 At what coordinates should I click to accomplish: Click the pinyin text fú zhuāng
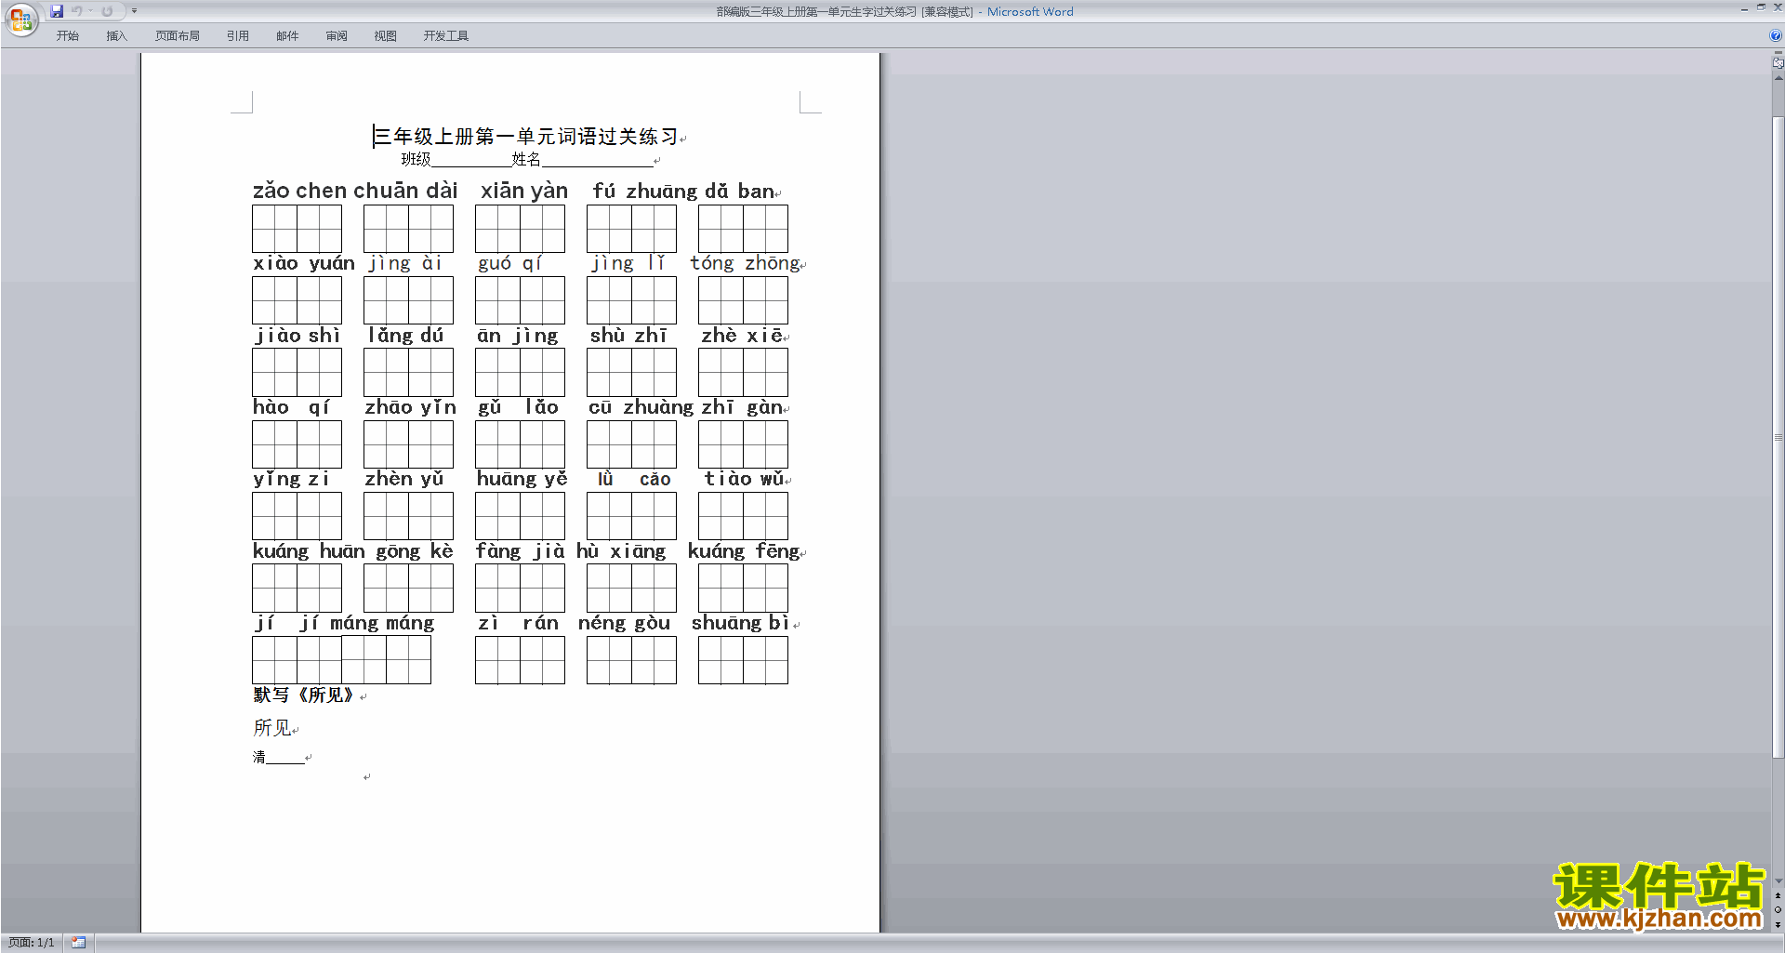(x=644, y=191)
